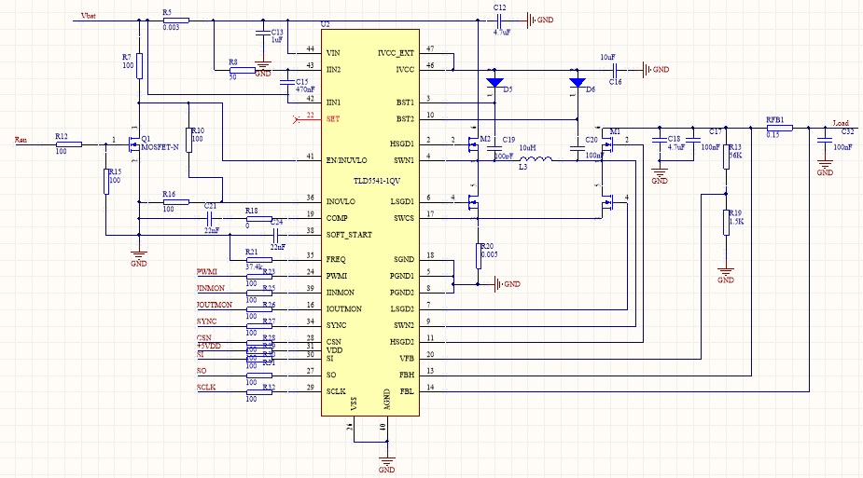Image resolution: width=863 pixels, height=478 pixels.
Task: Click the Load net label
Action: coord(841,123)
